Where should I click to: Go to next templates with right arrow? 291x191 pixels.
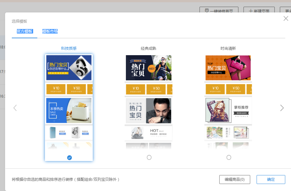(x=282, y=108)
